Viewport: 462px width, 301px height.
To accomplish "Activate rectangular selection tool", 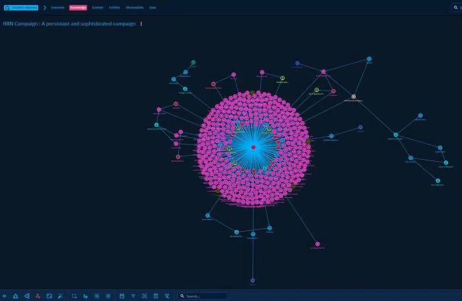I will click(75, 296).
